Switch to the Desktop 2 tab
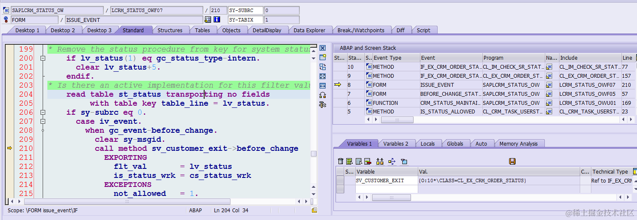The image size is (637, 220). click(x=63, y=30)
